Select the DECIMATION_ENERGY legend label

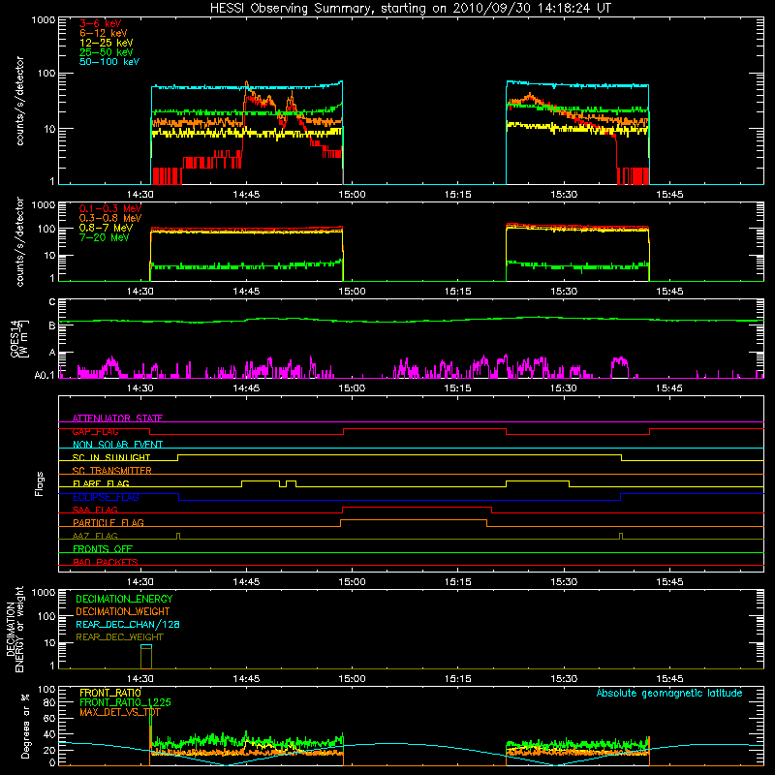pos(124,599)
